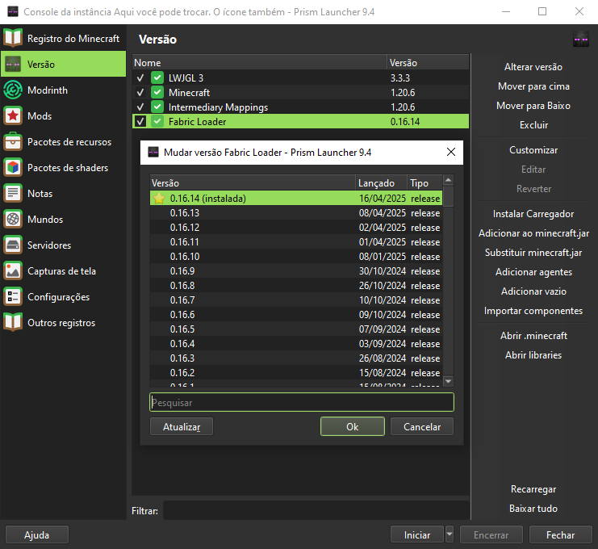Select version 0.16.12 row
The image size is (598, 549).
click(296, 228)
